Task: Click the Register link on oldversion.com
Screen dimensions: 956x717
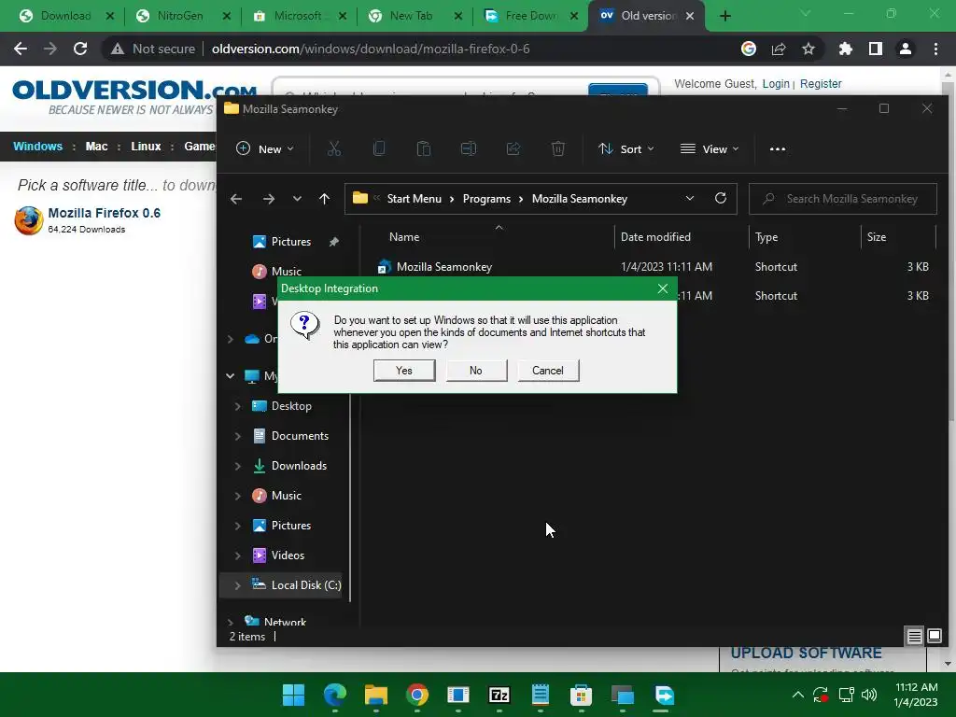Action: 821,83
